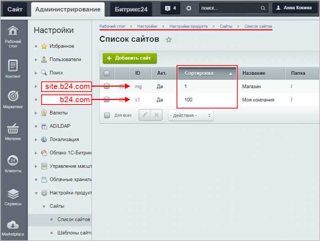Follow the Настройки продукта breadcrumb link
The width and height of the screenshot is (320, 241).
188,26
